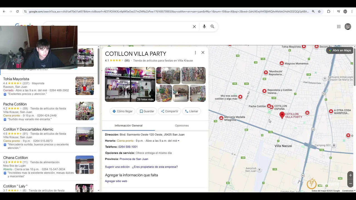
Task: Open the 28 fotos más main photo
Action: click(x=130, y=84)
